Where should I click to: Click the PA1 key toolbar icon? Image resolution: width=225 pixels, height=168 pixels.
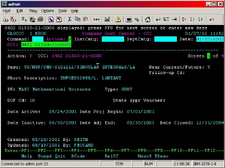tap(184, 19)
